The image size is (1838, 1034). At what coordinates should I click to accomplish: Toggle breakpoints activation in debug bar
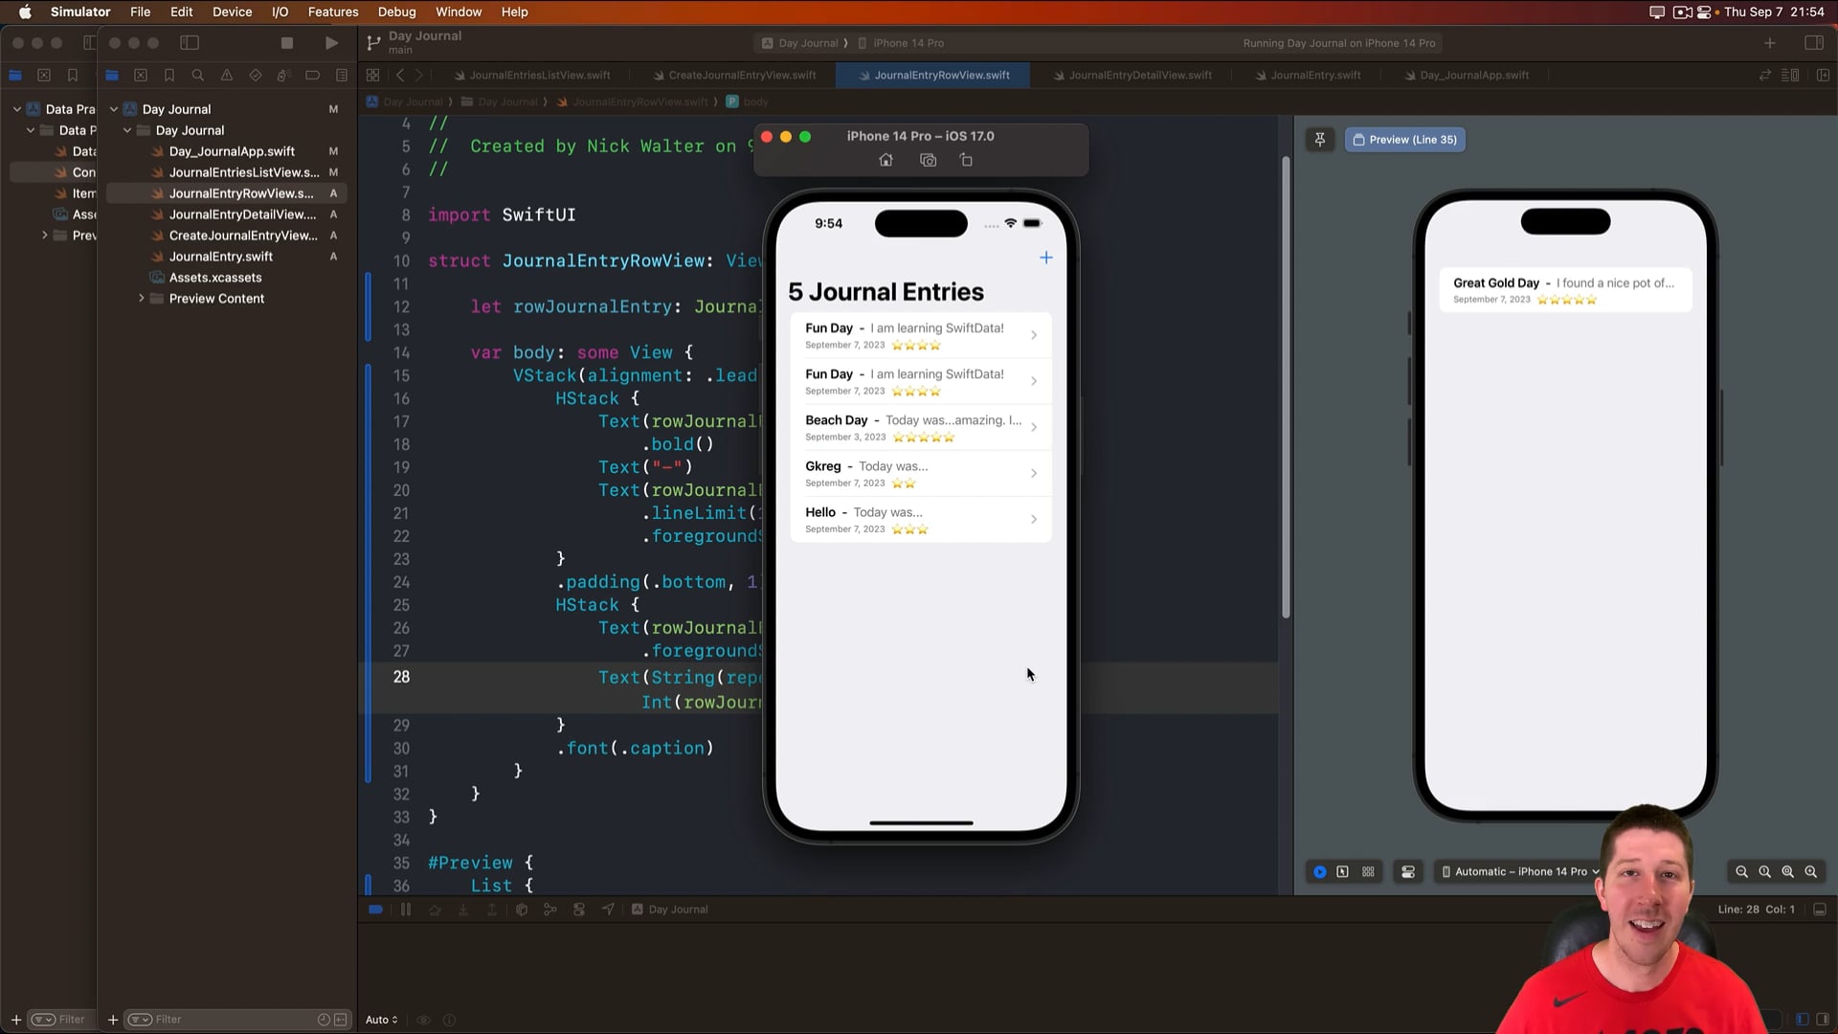click(376, 910)
